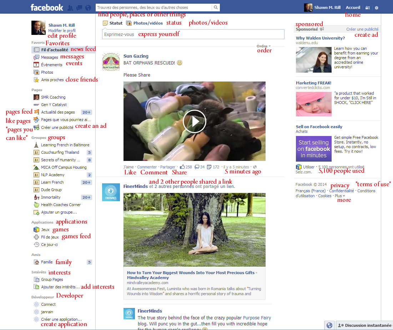Click Utiliser link for Selz.com
The image size is (393, 330).
308,167
